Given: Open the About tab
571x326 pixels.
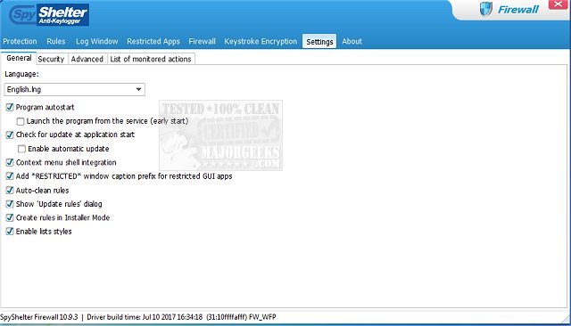Looking at the screenshot, I should coord(352,42).
